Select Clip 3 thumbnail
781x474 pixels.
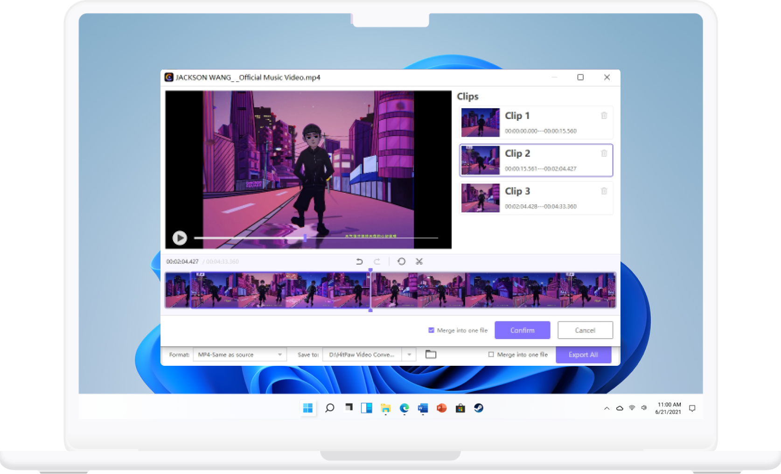(x=481, y=198)
